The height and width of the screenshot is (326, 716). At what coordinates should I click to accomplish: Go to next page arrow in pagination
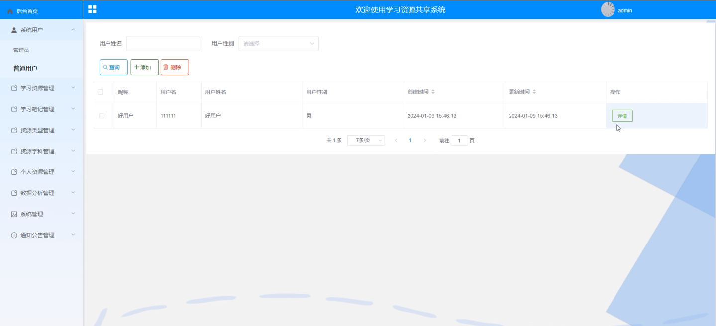click(x=425, y=141)
